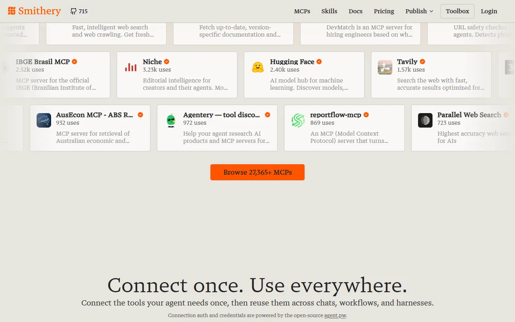515x322 pixels.
Task: Click the Agentery green mascot icon
Action: click(171, 120)
